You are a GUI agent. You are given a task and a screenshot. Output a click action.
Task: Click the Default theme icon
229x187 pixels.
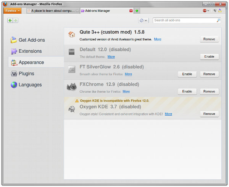[72, 52]
